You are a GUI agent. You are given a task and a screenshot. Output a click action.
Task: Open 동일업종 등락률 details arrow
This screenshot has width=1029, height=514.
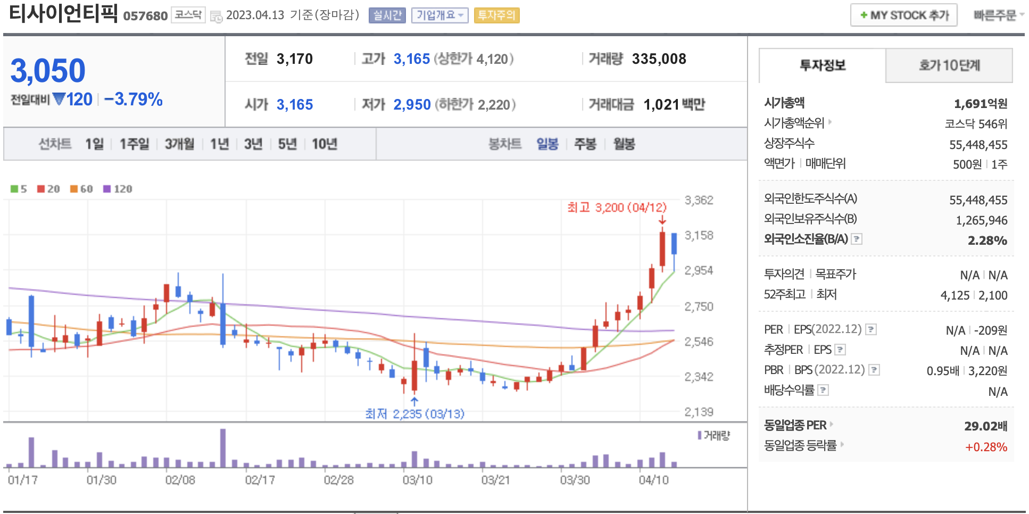(842, 444)
